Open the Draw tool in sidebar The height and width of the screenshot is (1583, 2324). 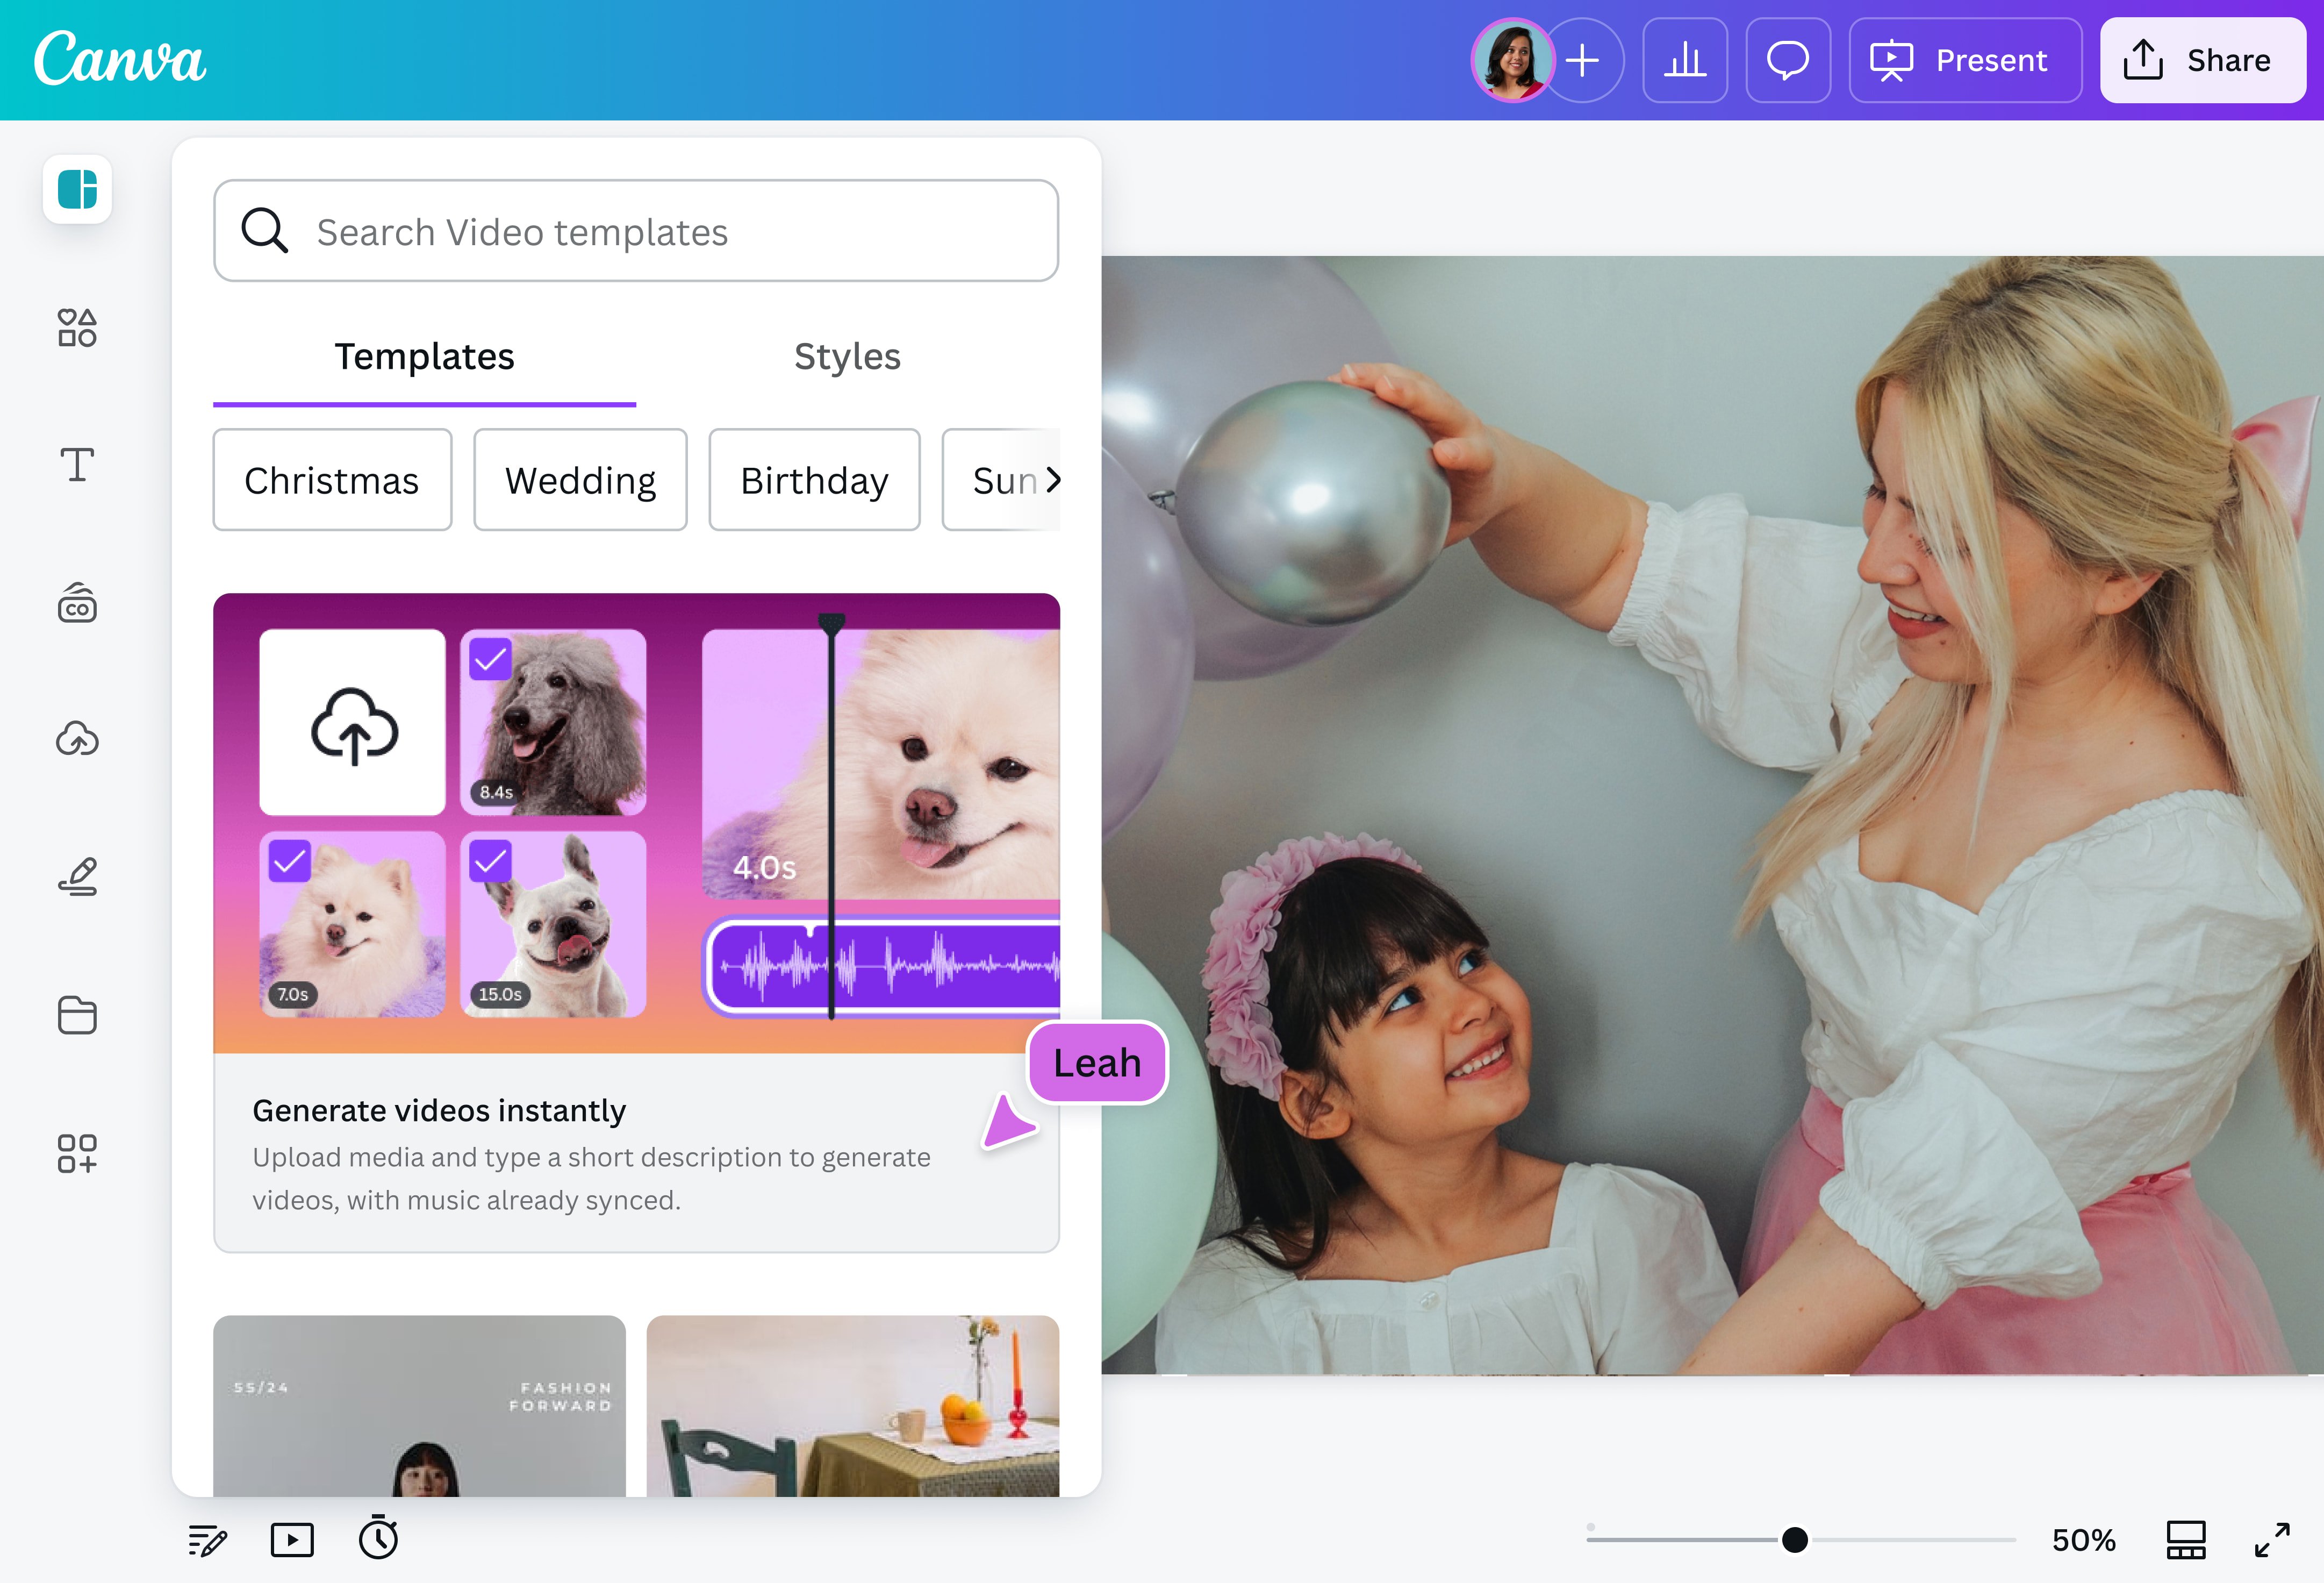[77, 878]
